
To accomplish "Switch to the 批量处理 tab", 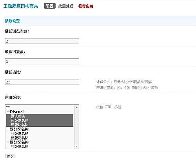I will click(66, 6).
